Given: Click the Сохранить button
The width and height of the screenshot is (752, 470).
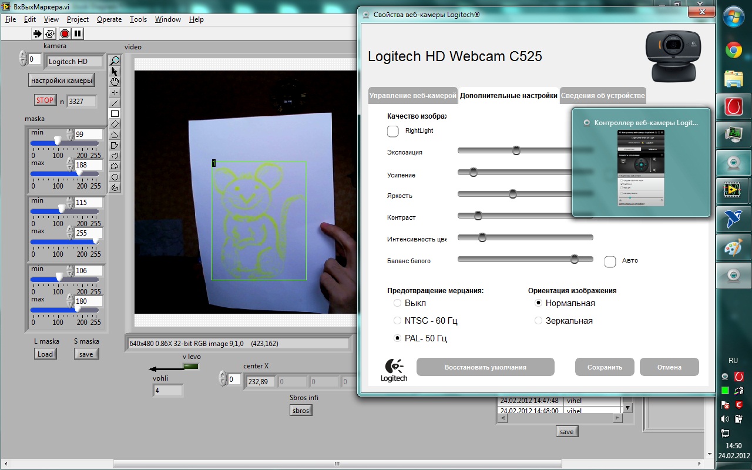Looking at the screenshot, I should (605, 367).
